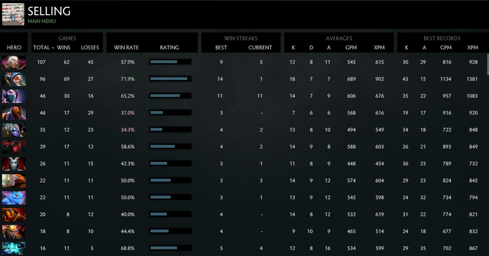The height and width of the screenshot is (256, 489).
Task: Open hero portrait with 40.0% win rate
Action: click(x=13, y=214)
